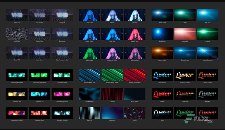Choose the red Curtains background
The height and width of the screenshot is (130, 225).
112,94
